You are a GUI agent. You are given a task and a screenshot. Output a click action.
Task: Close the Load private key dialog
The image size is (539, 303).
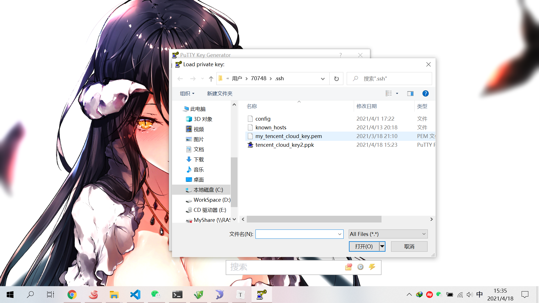click(x=428, y=65)
